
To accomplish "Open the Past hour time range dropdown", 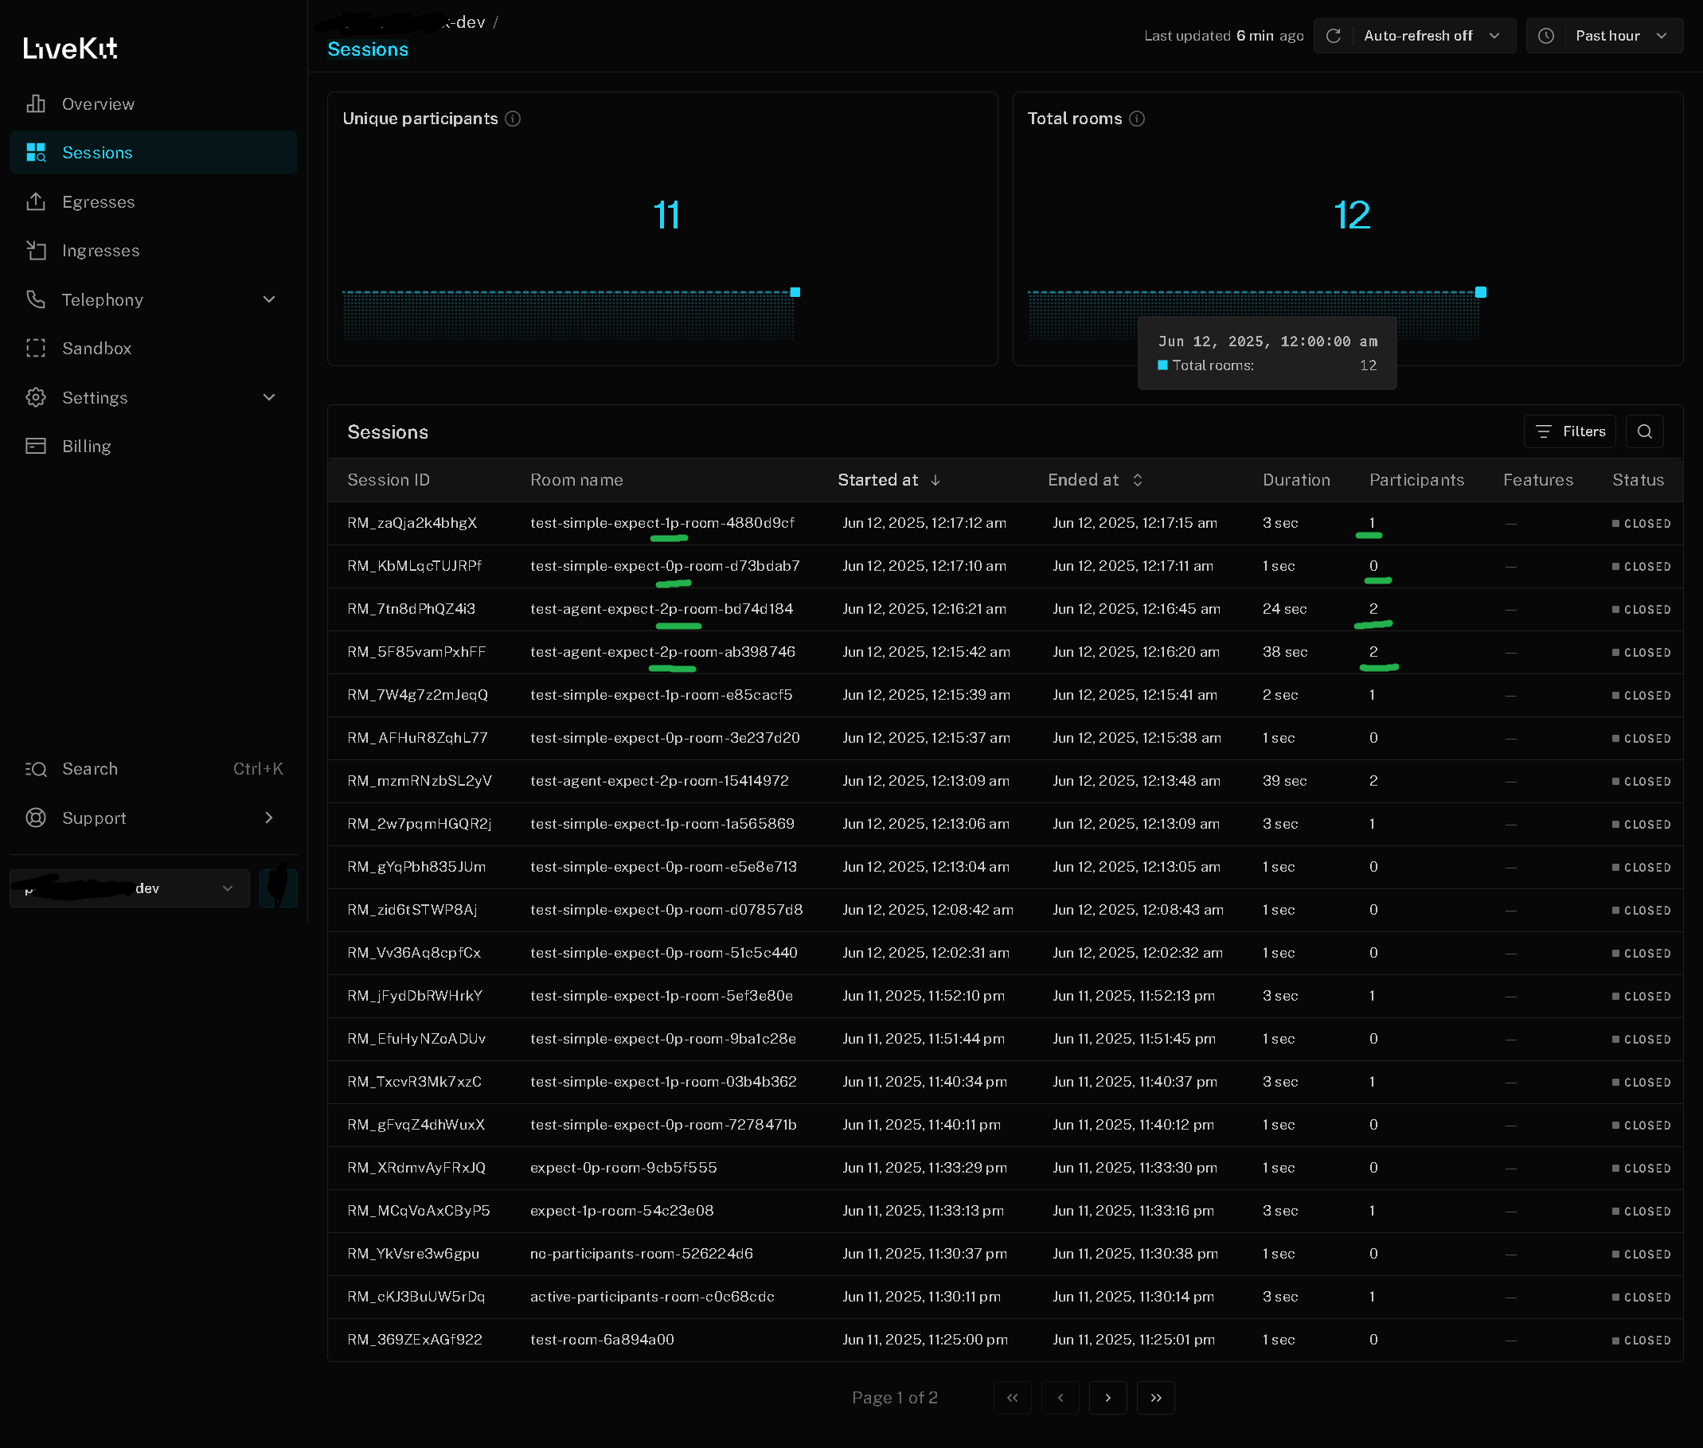I will tap(1604, 36).
